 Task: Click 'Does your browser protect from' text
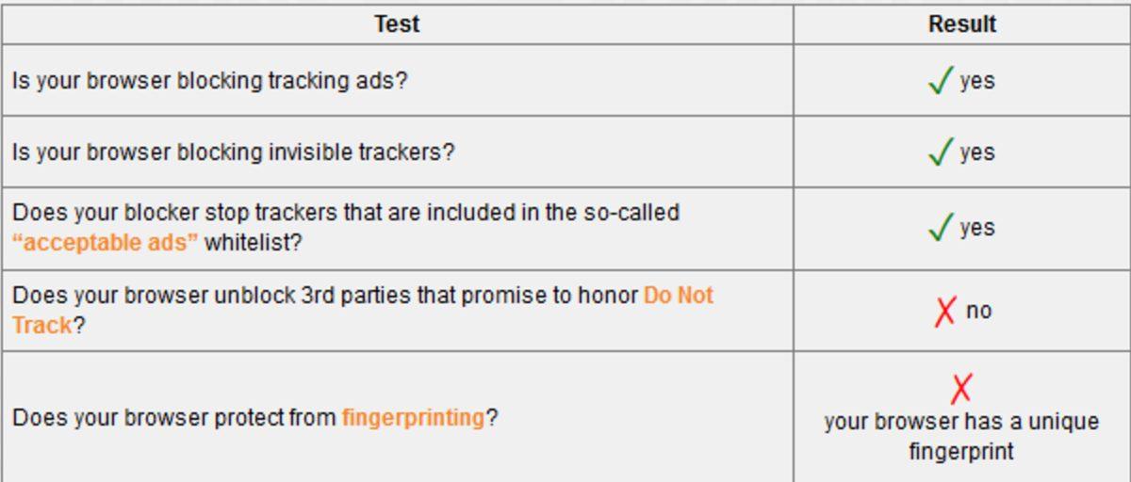[x=175, y=417]
